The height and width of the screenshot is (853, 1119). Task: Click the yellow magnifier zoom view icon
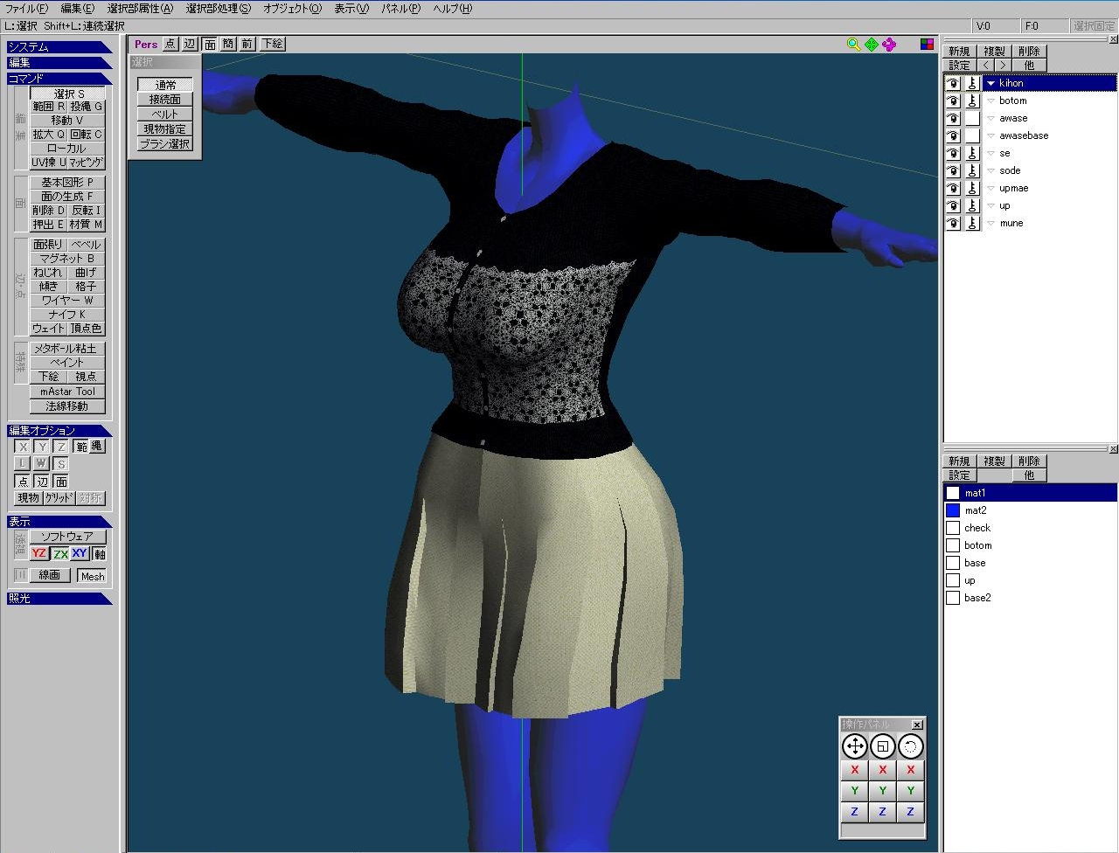click(853, 45)
